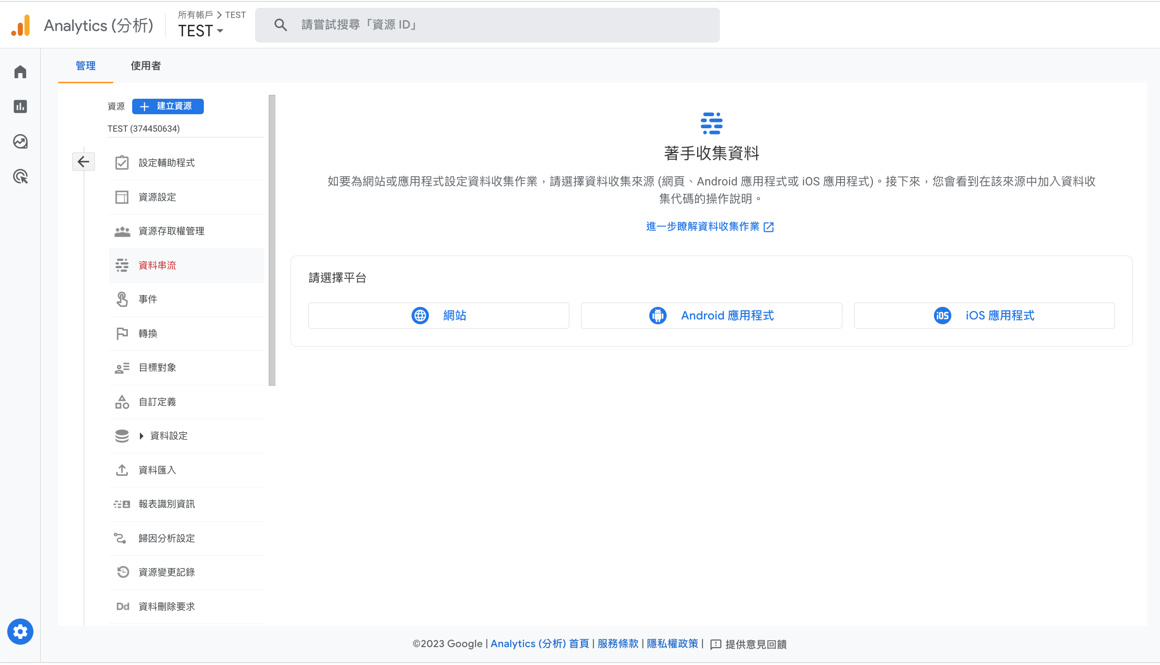This screenshot has width=1160, height=665.
Task: Open the TEST account selector dropdown
Action: pos(201,31)
